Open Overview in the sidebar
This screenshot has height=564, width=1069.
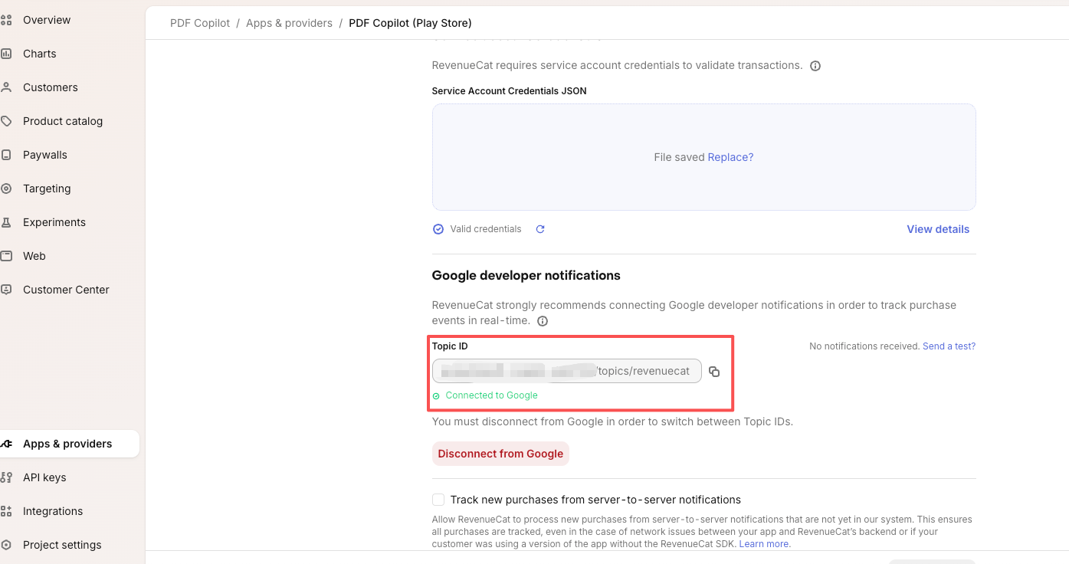[x=46, y=20]
